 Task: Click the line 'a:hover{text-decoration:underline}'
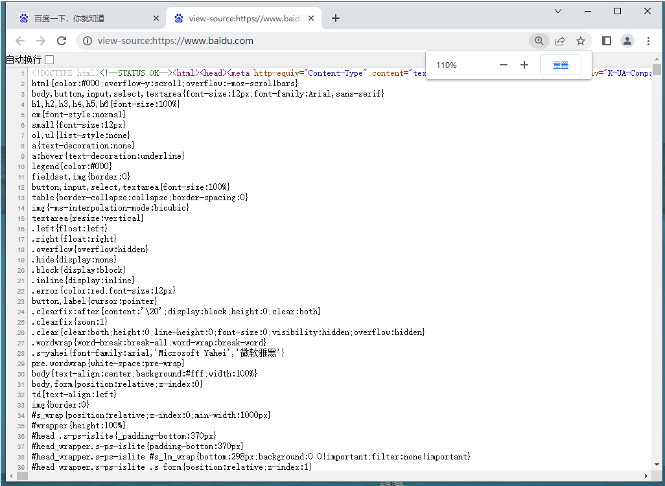(x=108, y=156)
